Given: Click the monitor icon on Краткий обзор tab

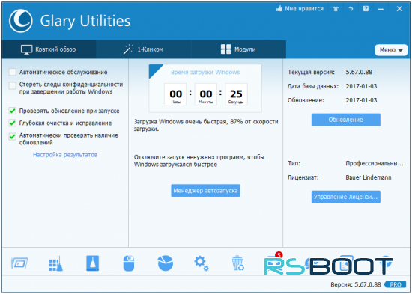Looking at the screenshot, I should pos(26,49).
